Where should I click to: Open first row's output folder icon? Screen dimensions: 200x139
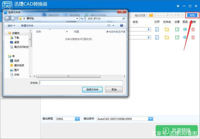coord(167,29)
